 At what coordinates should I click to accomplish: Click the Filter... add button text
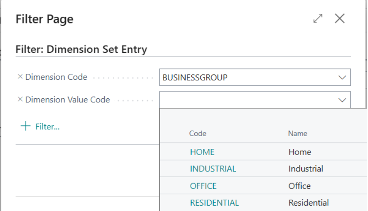[47, 127]
